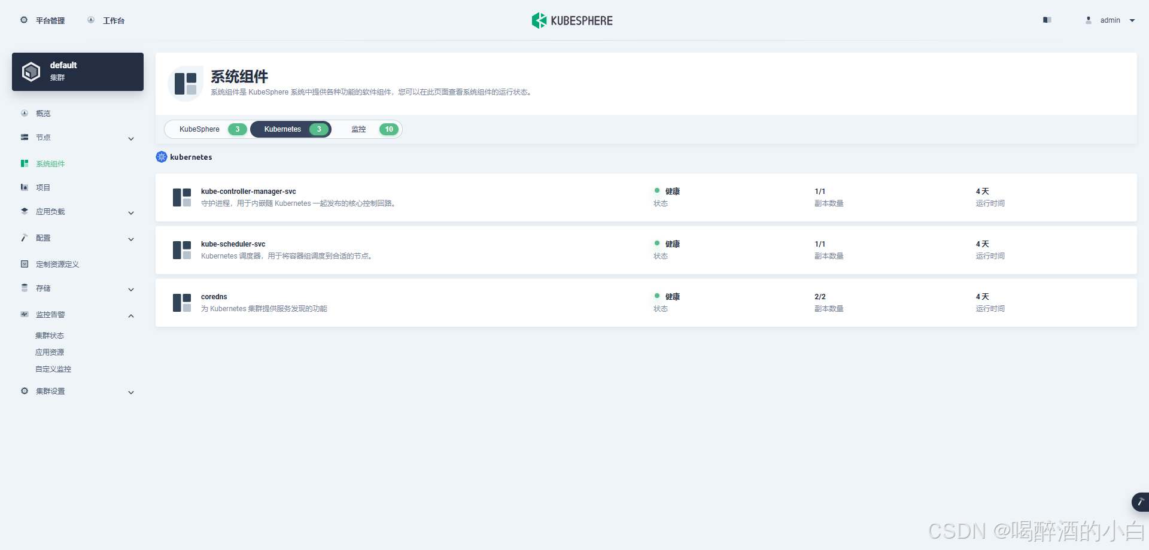Click the coredns component icon

[182, 303]
